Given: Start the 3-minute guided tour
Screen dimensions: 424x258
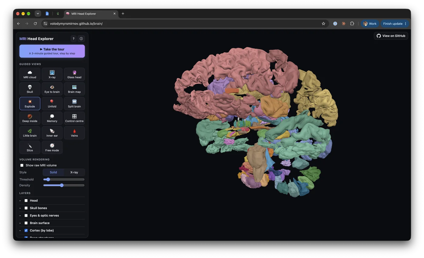Looking at the screenshot, I should point(52,51).
